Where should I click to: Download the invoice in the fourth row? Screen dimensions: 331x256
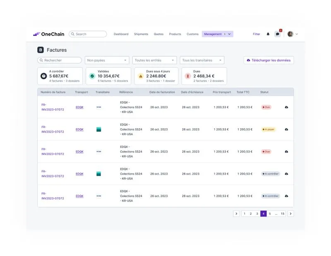click(x=286, y=174)
